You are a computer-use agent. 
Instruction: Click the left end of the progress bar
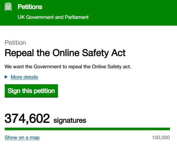click(x=6, y=129)
